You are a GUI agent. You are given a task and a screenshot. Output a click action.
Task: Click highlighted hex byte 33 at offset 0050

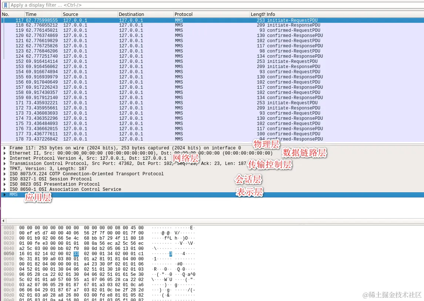tap(76, 254)
